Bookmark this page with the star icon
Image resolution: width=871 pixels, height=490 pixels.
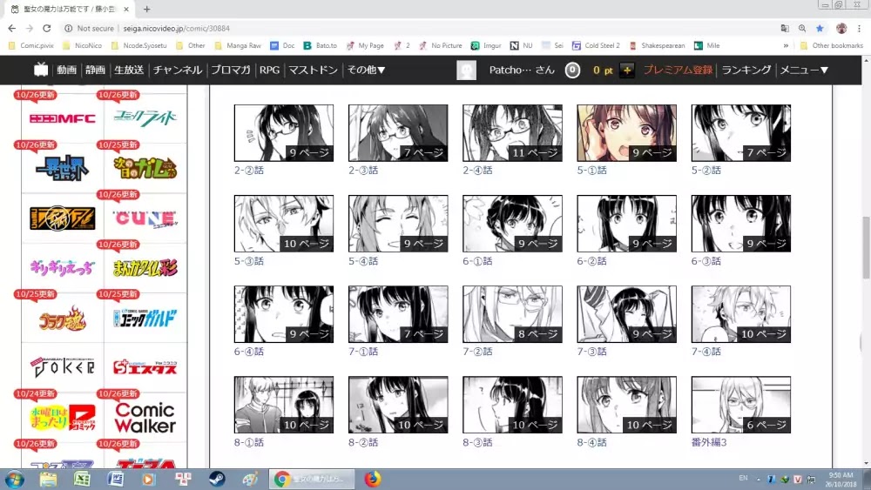click(x=819, y=28)
